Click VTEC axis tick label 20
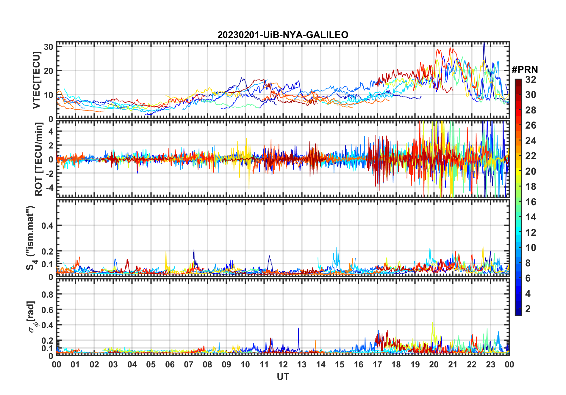The width and height of the screenshot is (566, 395). (x=49, y=71)
